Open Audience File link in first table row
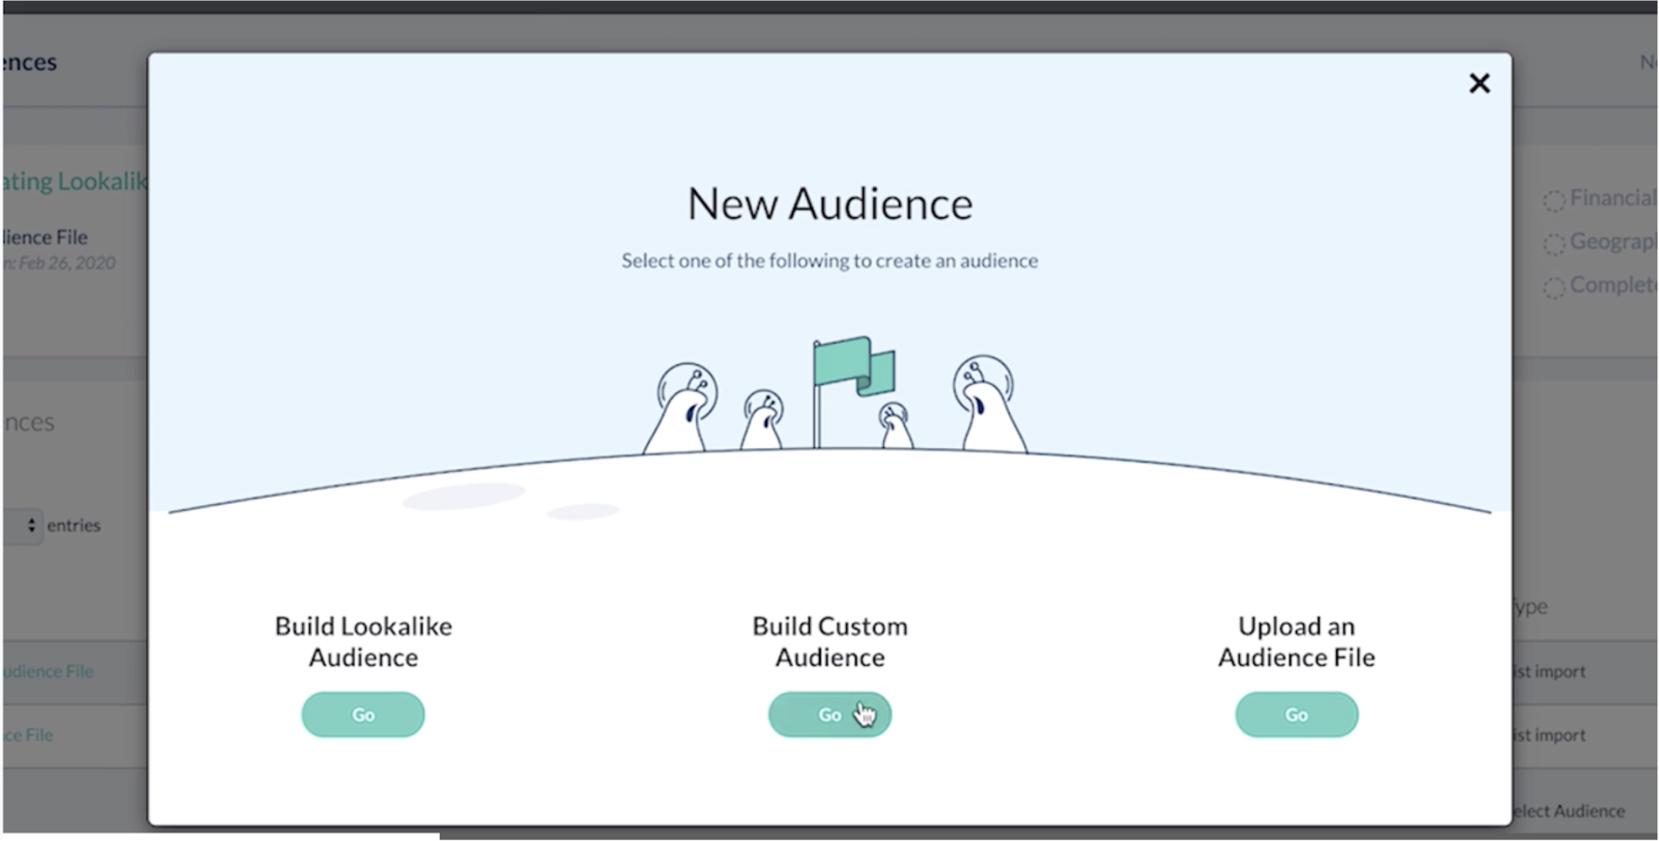1659x841 pixels. [47, 671]
